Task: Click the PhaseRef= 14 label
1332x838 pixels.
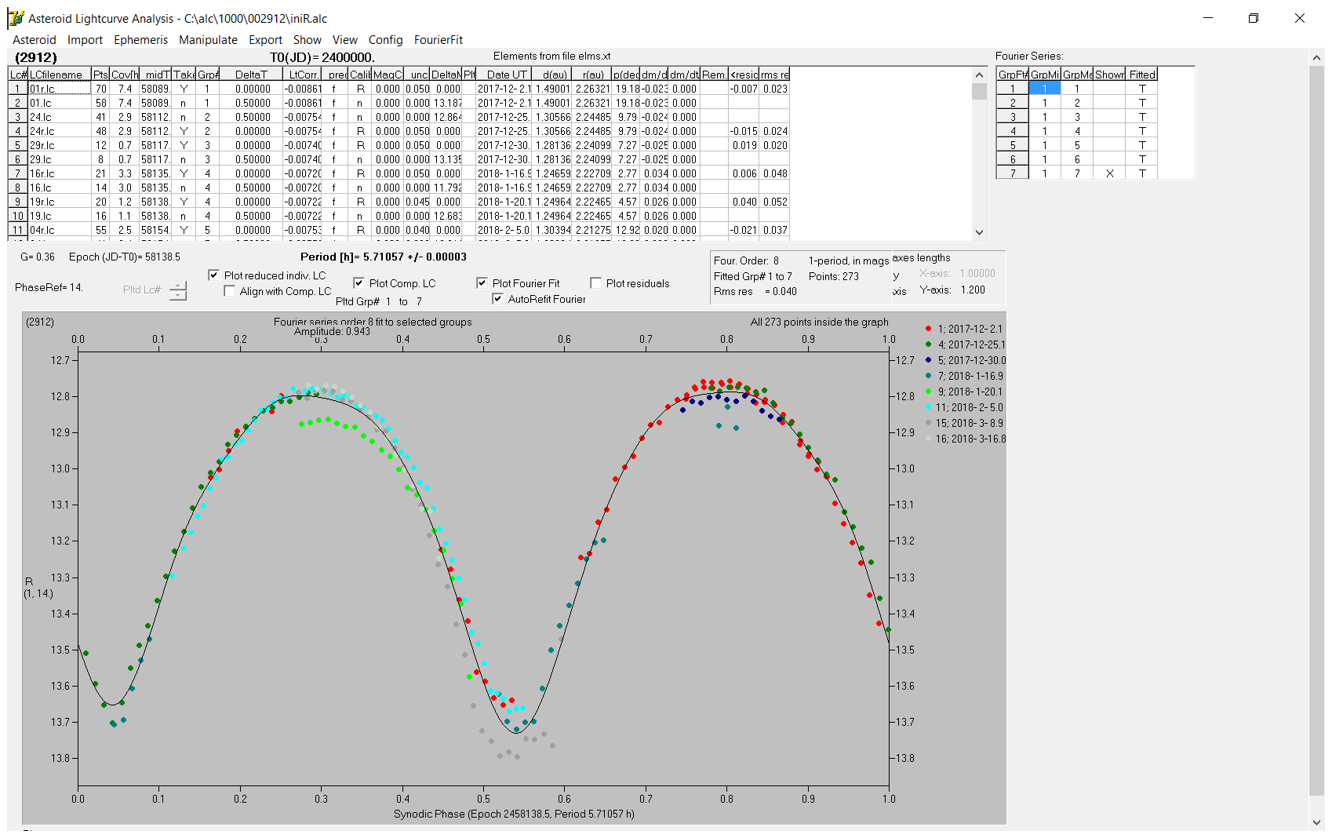Action: click(49, 287)
